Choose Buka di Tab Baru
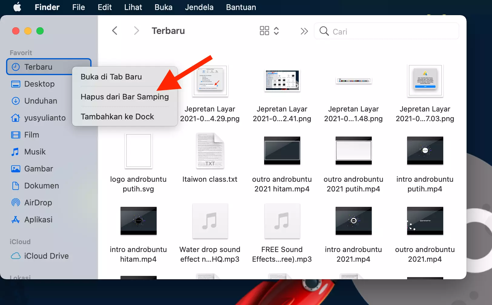 (x=111, y=77)
